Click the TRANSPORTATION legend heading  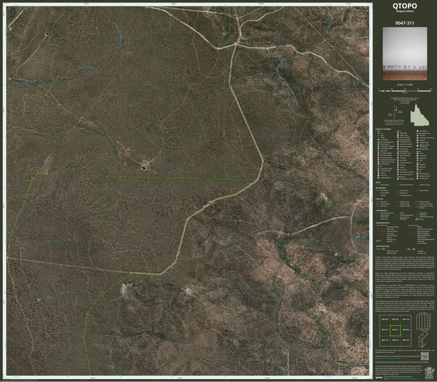(382, 223)
